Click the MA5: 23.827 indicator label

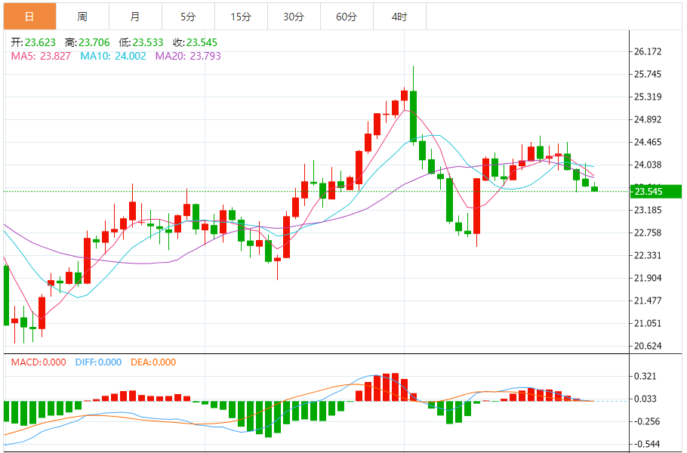coord(41,56)
